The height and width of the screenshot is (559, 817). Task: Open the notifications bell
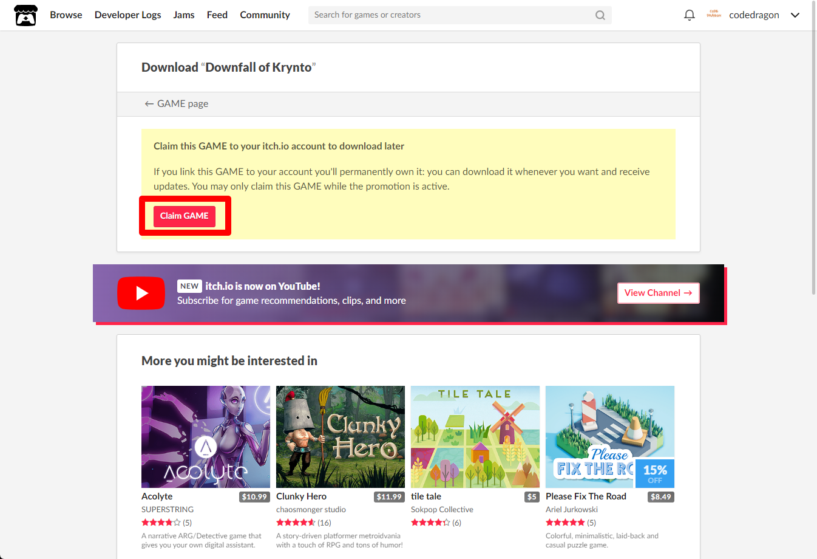point(689,15)
